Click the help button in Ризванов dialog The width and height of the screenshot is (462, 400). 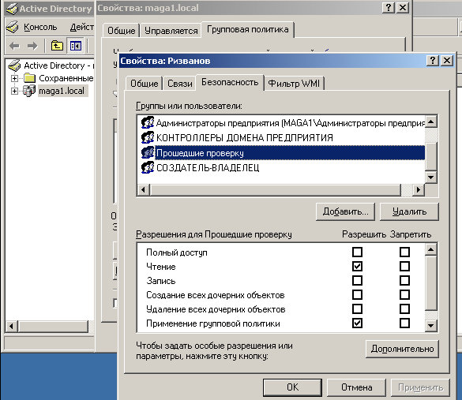click(x=432, y=60)
